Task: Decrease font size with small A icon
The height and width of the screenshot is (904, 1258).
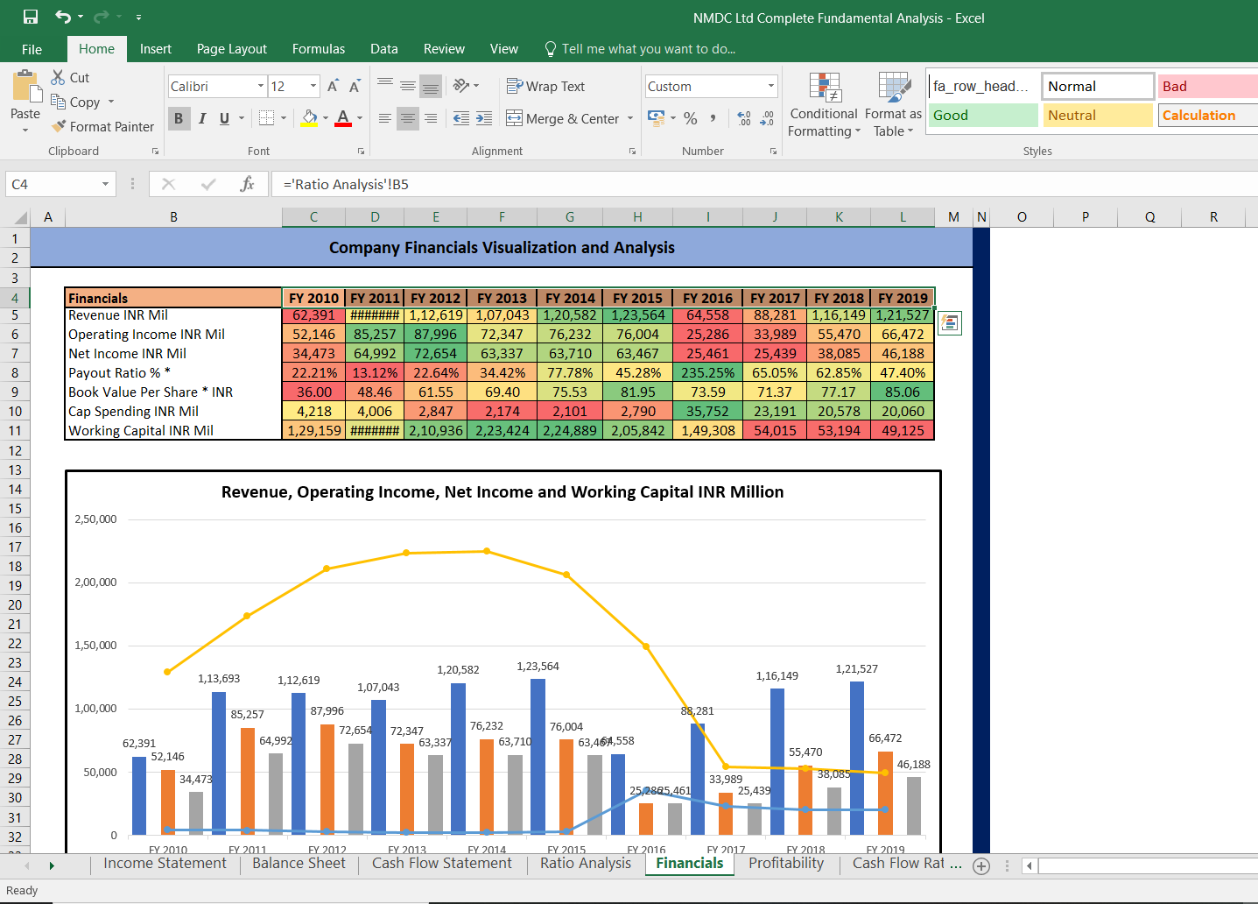Action: tap(355, 86)
